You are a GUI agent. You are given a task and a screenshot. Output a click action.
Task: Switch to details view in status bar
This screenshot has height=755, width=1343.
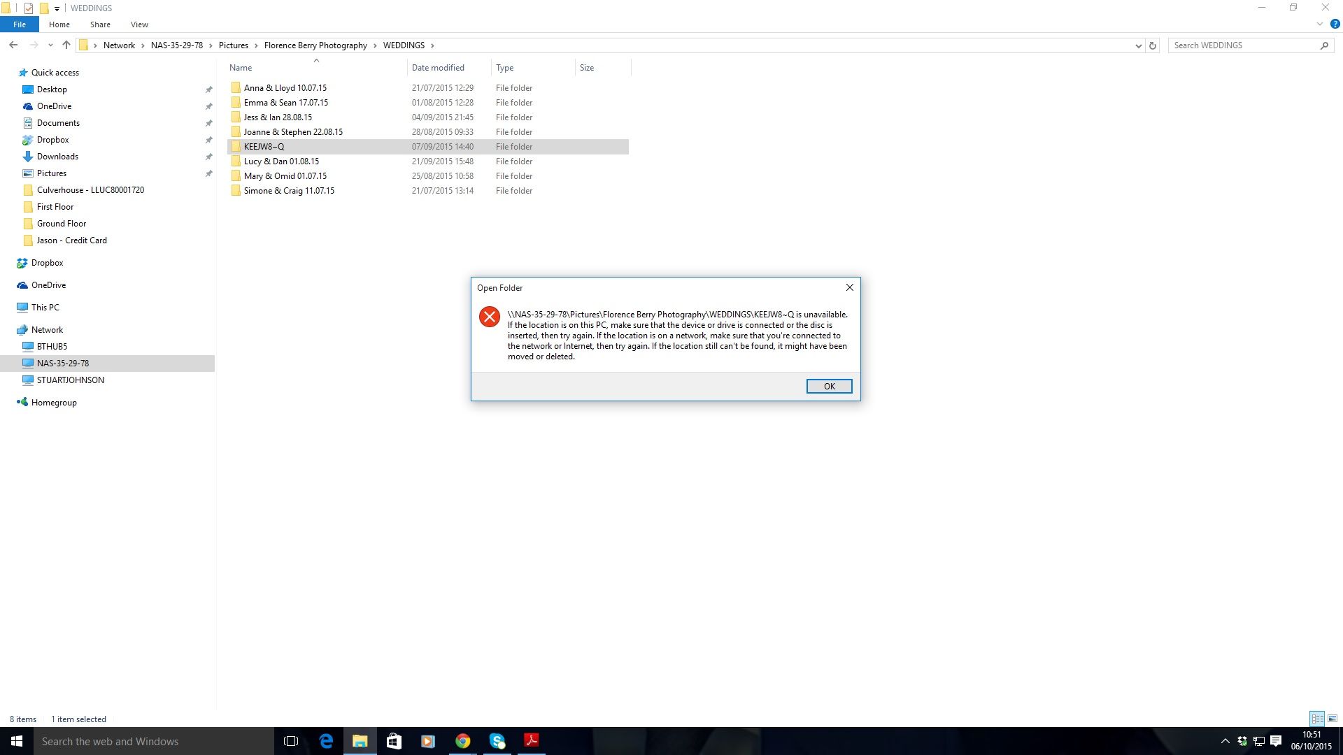[x=1317, y=719]
